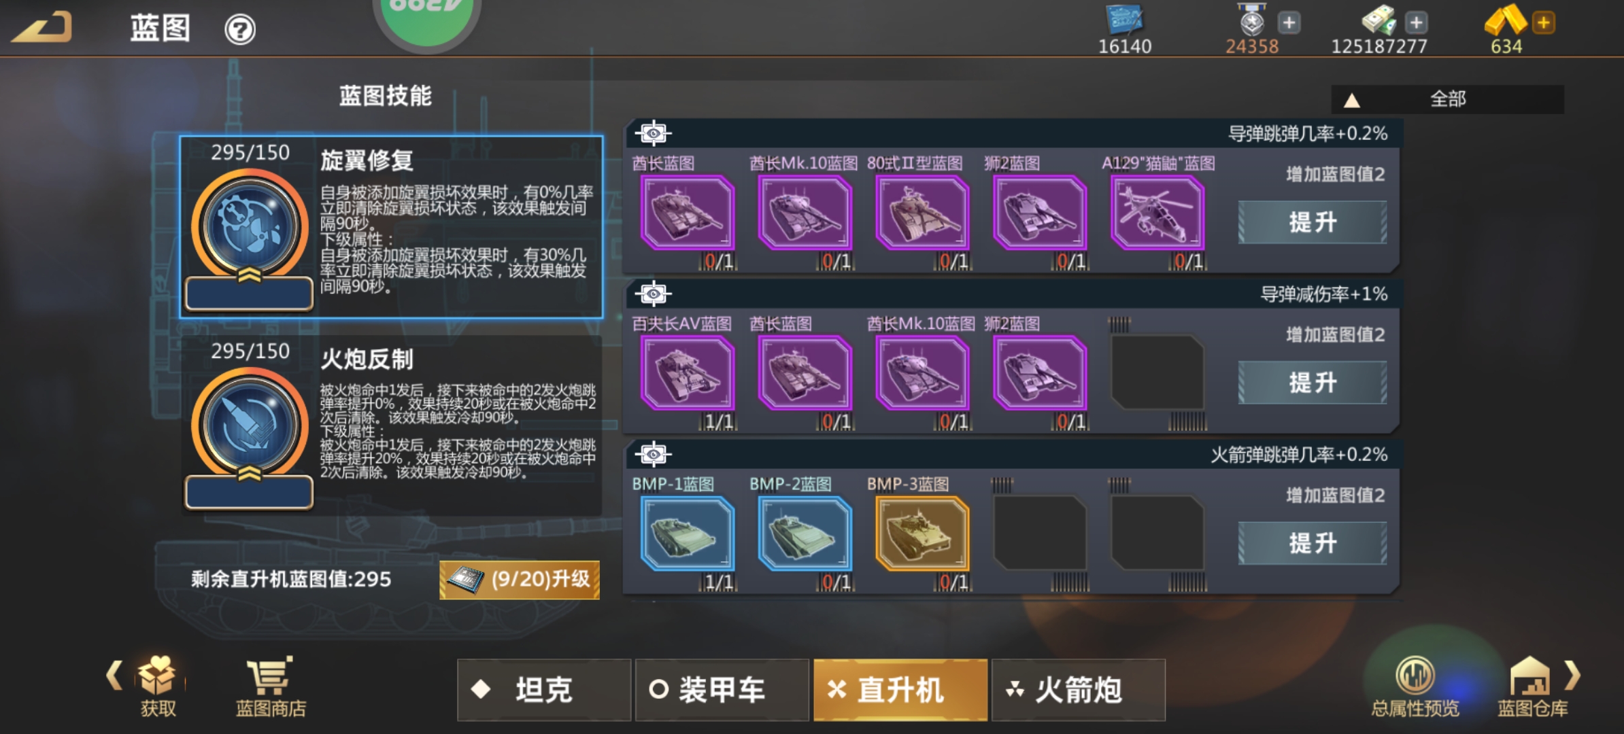Click the back arrow icon

coord(42,27)
